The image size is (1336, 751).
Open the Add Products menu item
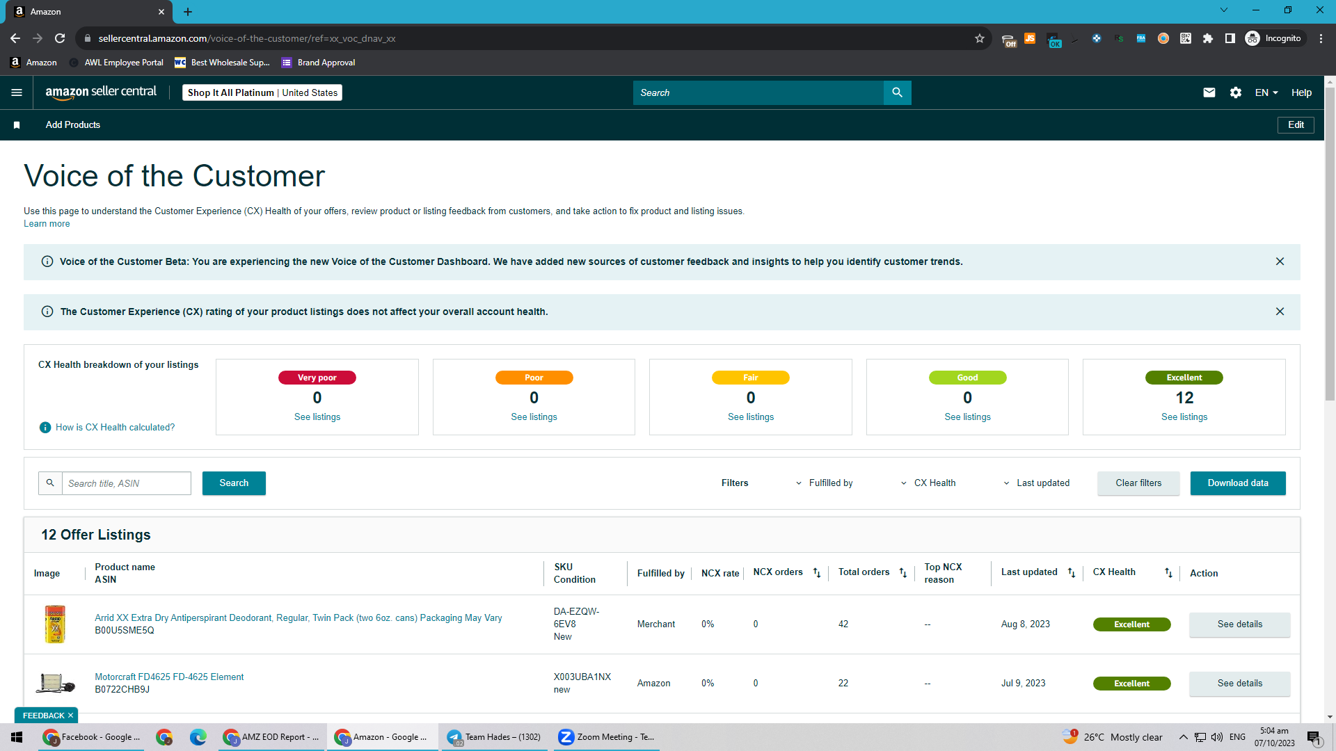[73, 125]
